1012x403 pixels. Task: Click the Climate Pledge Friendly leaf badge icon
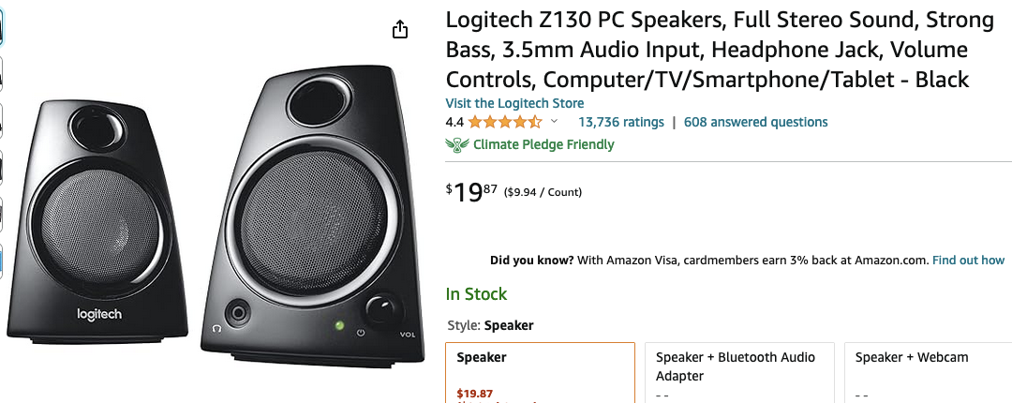pos(457,145)
